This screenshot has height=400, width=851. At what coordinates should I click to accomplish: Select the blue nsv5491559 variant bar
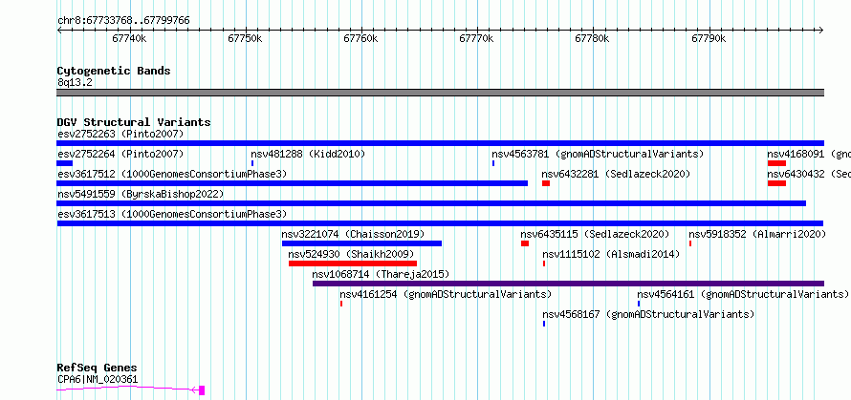coord(431,203)
